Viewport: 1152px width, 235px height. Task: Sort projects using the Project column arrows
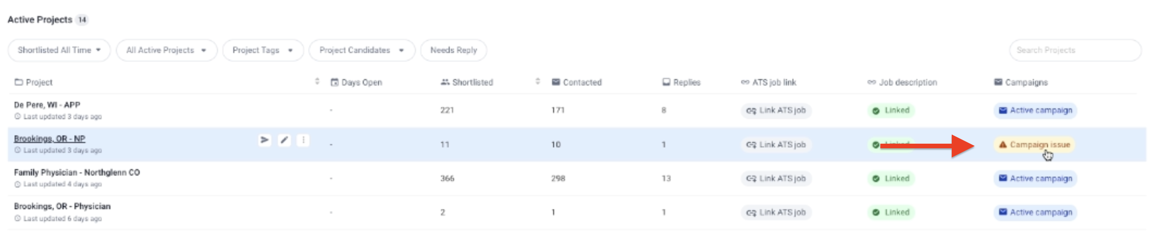tap(317, 82)
